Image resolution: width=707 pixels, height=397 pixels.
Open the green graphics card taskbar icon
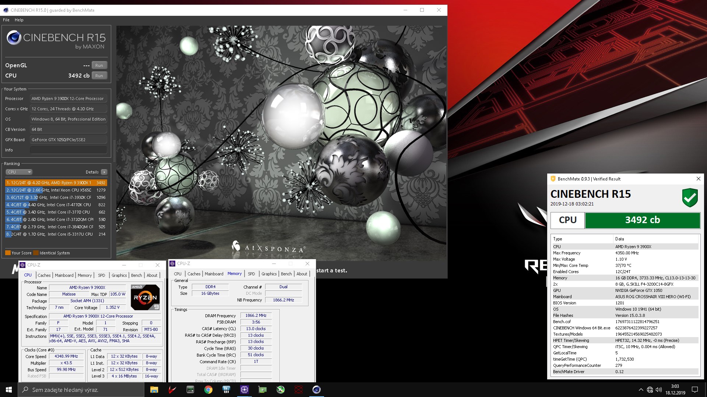pyautogui.click(x=263, y=390)
